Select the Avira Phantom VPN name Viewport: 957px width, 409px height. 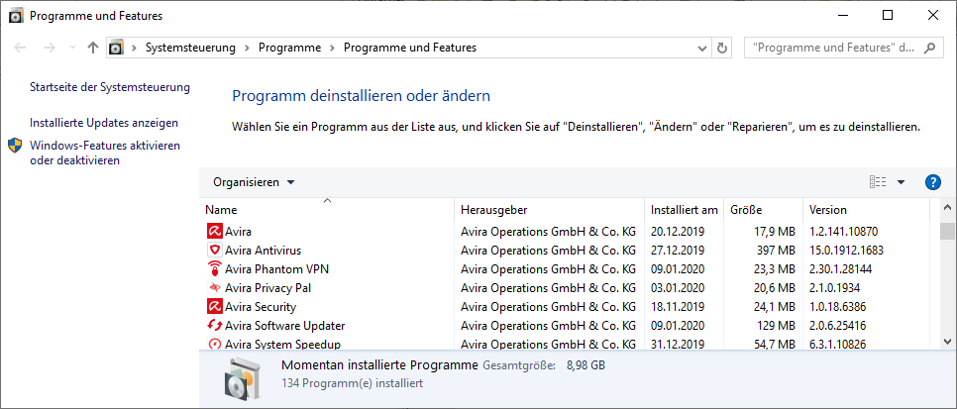click(277, 269)
